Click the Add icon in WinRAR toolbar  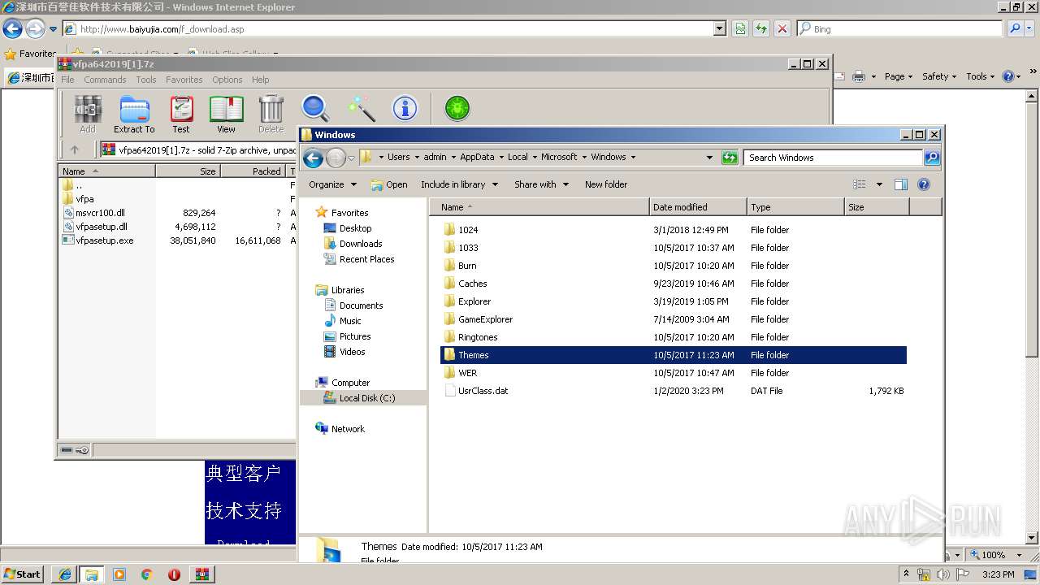[x=87, y=114]
